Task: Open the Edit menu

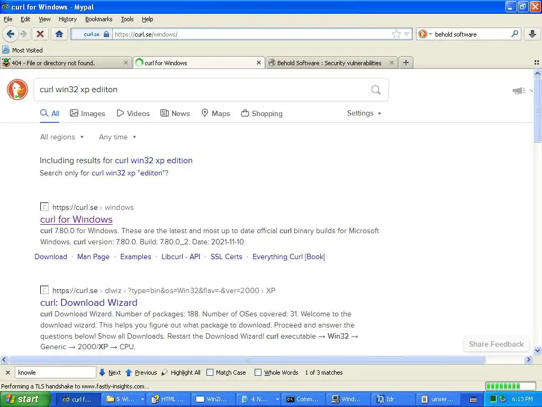Action: [x=25, y=19]
